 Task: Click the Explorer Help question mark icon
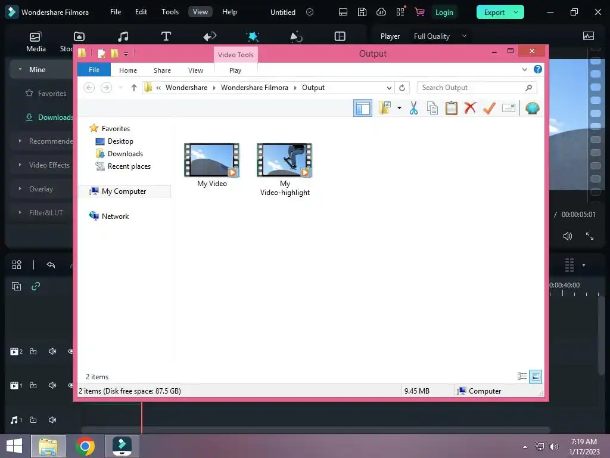[538, 69]
